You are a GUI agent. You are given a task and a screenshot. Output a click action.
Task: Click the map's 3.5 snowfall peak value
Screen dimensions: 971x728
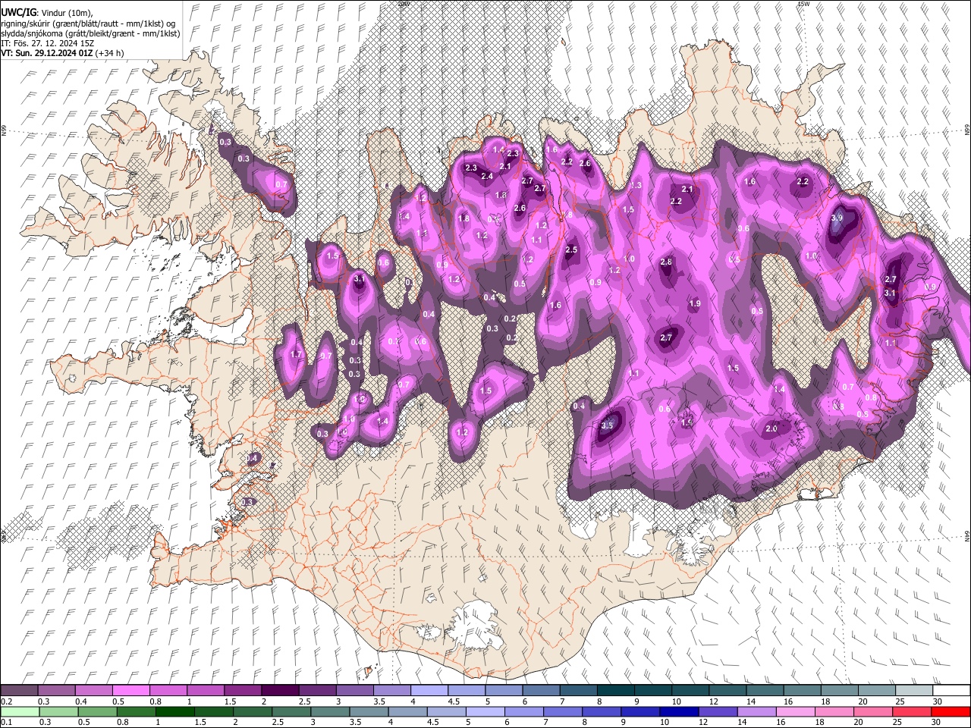pyautogui.click(x=606, y=425)
